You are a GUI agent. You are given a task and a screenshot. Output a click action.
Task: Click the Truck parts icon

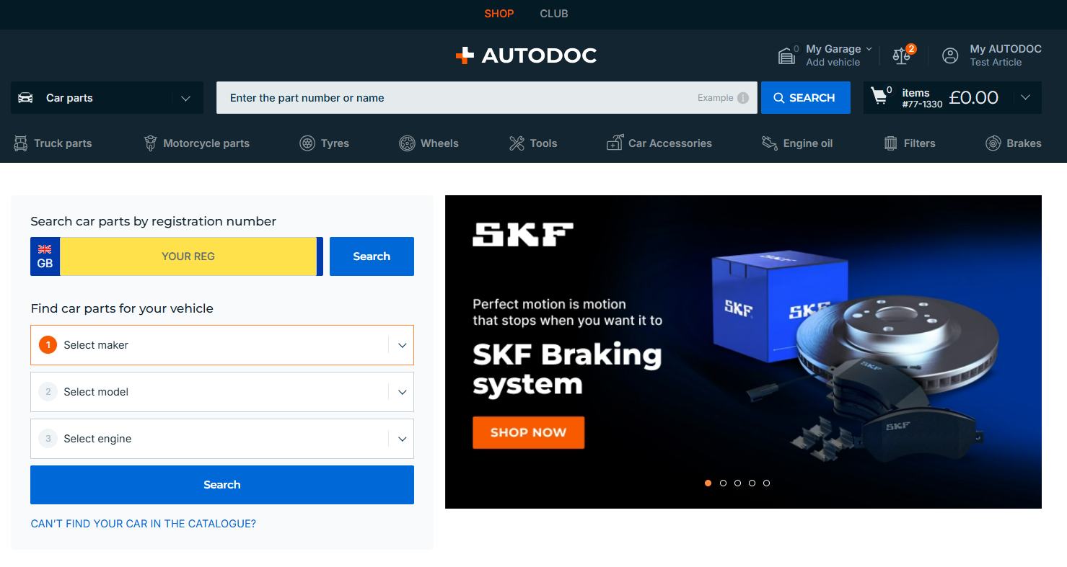pyautogui.click(x=21, y=143)
